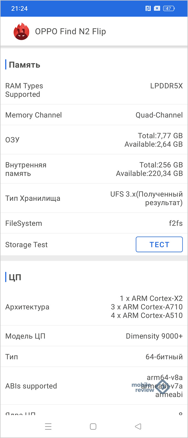The height and width of the screenshot is (438, 188).
Task: Tap the battery level indicator
Action: [x=169, y=8]
